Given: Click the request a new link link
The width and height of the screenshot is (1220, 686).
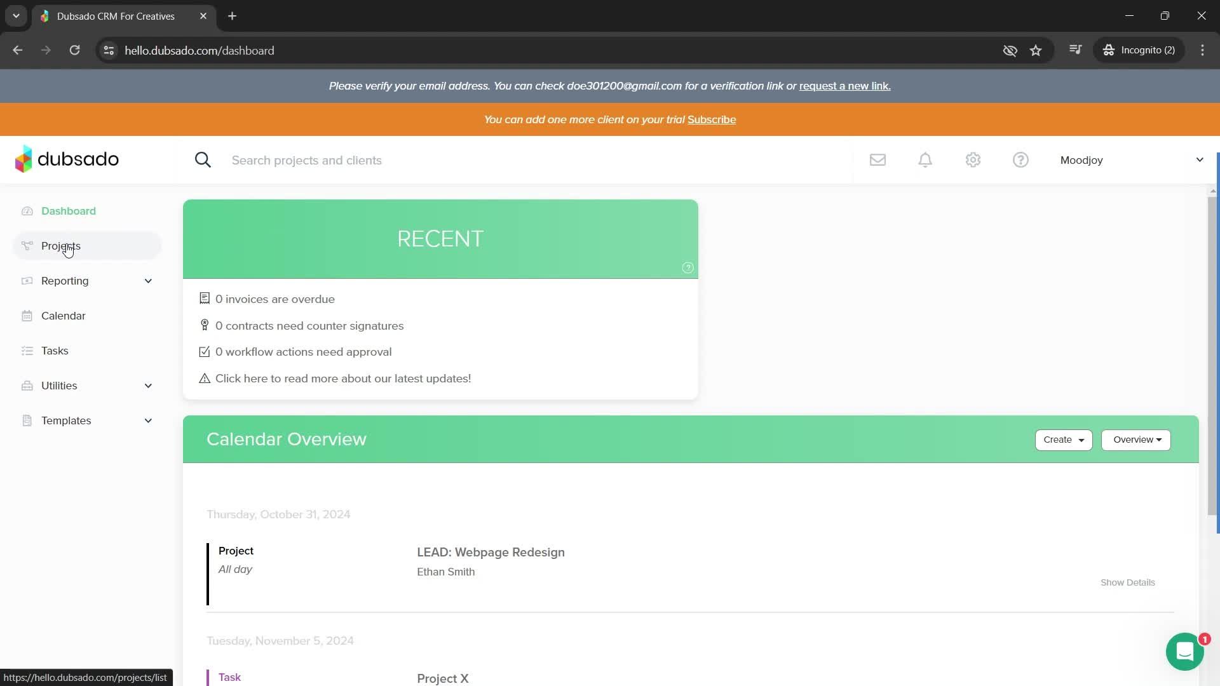Looking at the screenshot, I should (844, 86).
